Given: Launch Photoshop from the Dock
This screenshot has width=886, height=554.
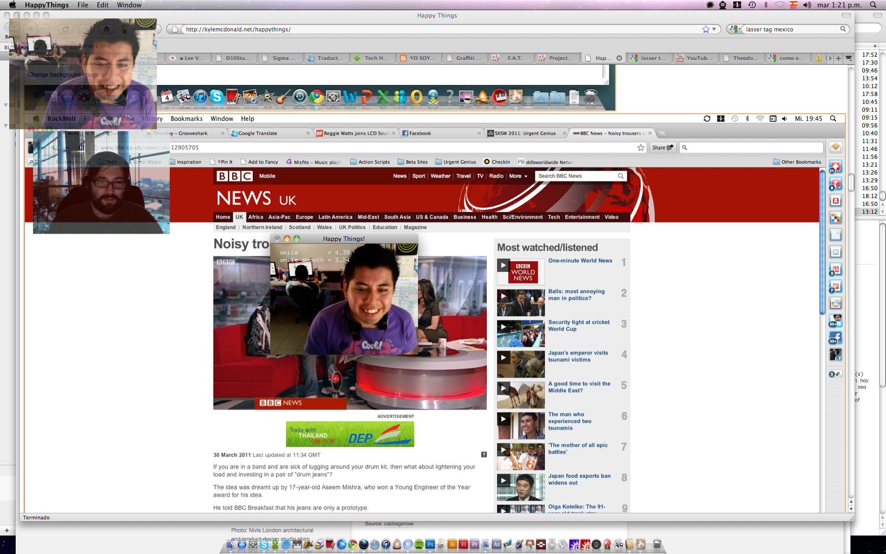Looking at the screenshot, I should pyautogui.click(x=430, y=544).
